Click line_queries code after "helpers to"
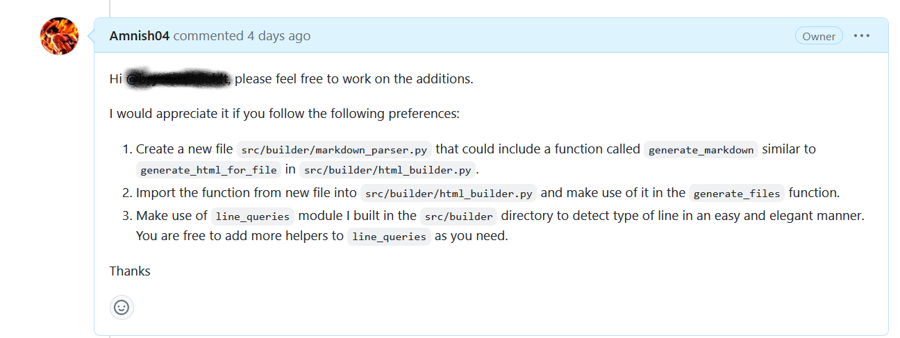The width and height of the screenshot is (900, 338). tap(389, 237)
